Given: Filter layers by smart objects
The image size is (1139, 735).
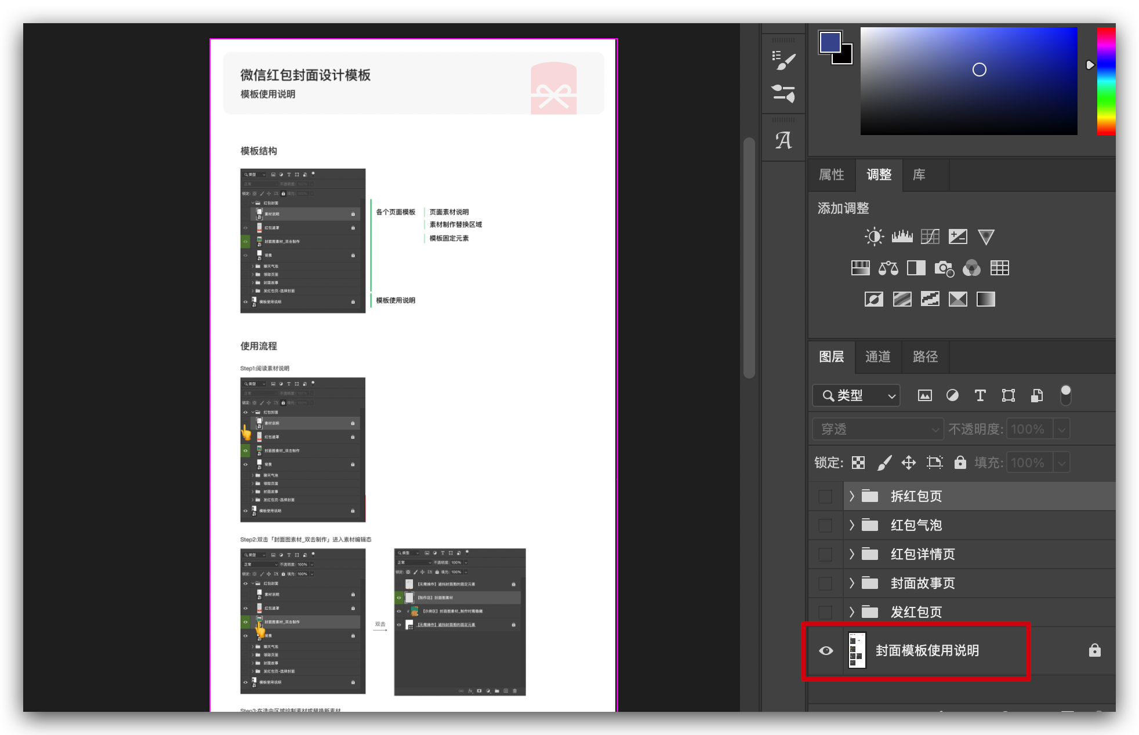Looking at the screenshot, I should click(1037, 395).
